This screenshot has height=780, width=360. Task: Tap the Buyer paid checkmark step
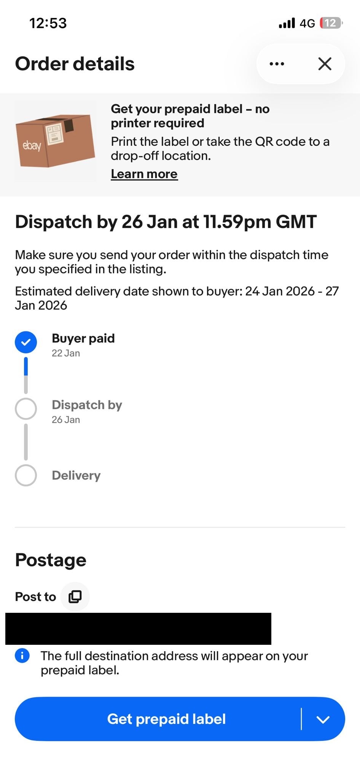coord(26,342)
